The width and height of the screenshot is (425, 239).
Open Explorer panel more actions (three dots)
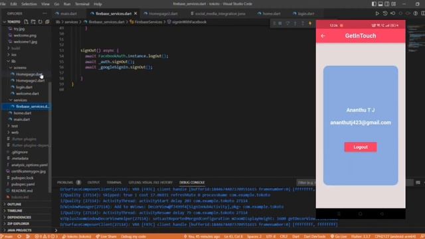pyautogui.click(x=44, y=13)
